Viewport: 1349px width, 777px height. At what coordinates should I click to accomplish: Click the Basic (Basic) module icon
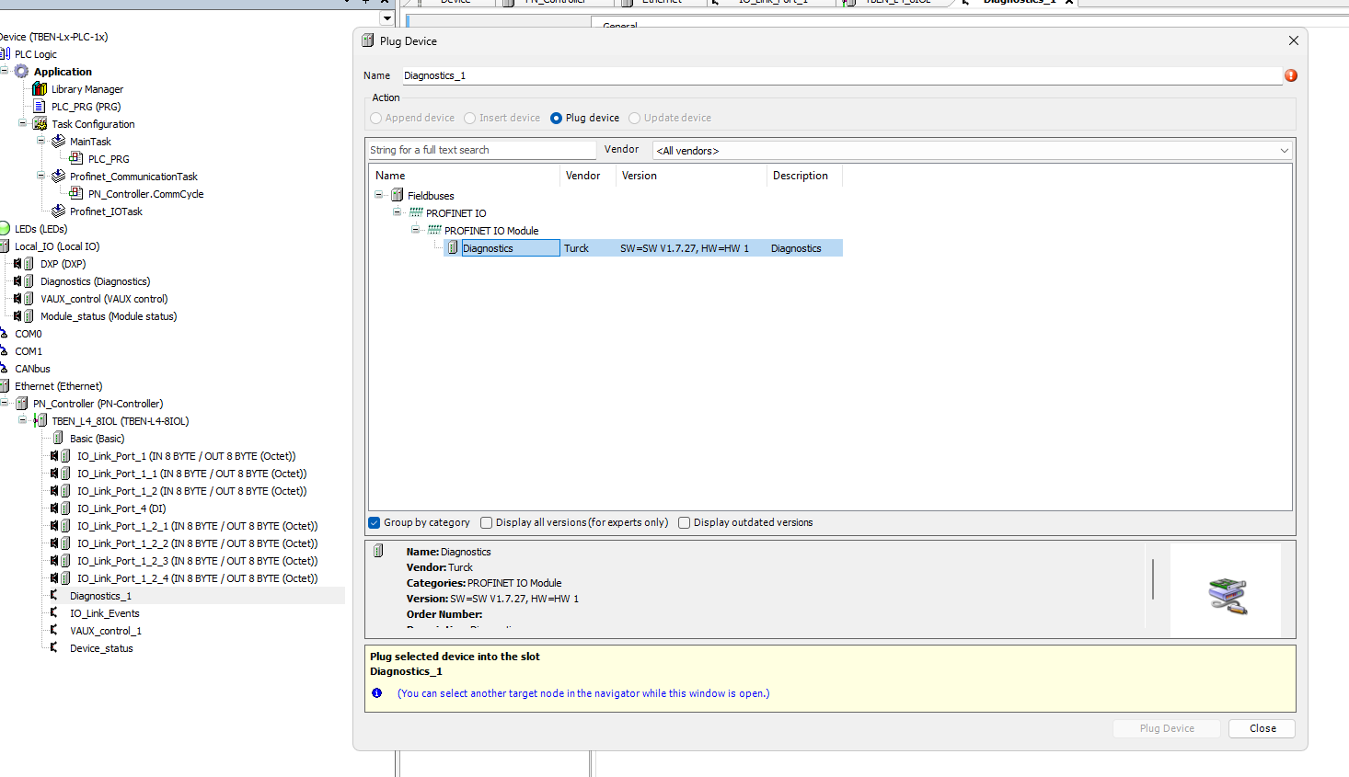click(58, 439)
